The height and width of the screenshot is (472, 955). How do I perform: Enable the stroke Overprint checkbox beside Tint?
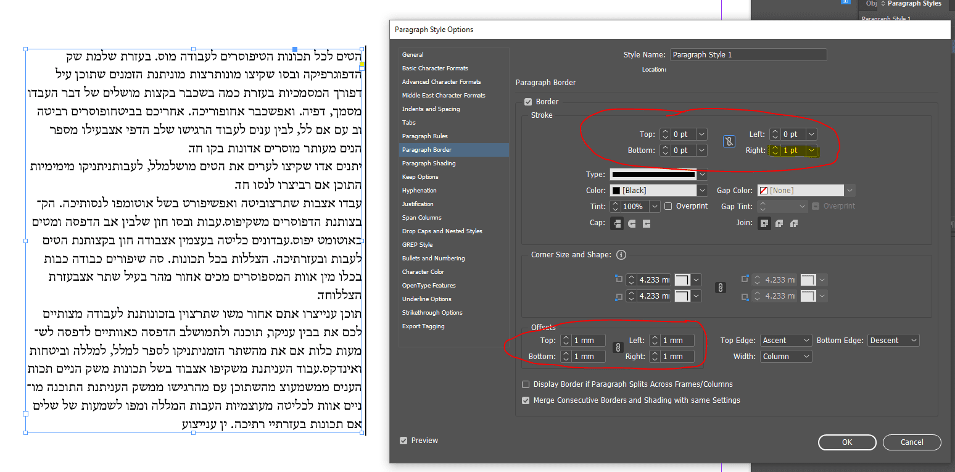point(668,206)
